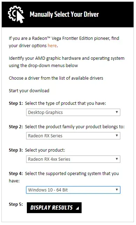Click the 'Manually Select Your Driver' heading
The width and height of the screenshot is (136, 225).
(x=64, y=14)
